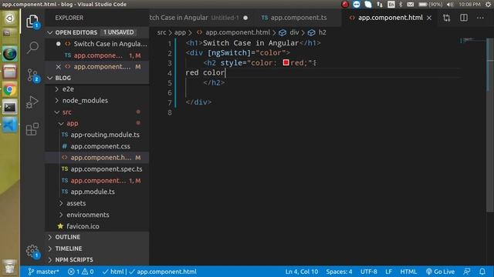Image resolution: width=494 pixels, height=277 pixels.
Task: Close app.component.html in Open Editors
Action: tap(59, 67)
